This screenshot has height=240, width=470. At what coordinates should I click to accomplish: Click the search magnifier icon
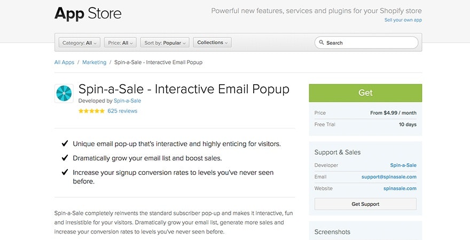coord(321,43)
